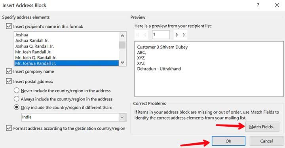
Task: Select Mr. Josh Randall Jr. name format
Action: [x=66, y=52]
